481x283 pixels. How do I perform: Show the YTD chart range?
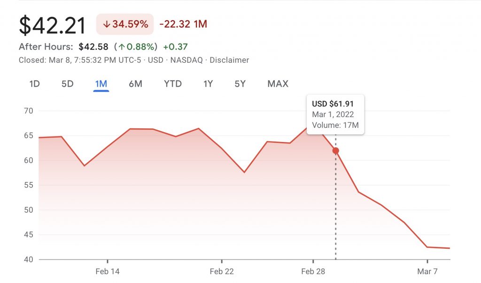173,84
